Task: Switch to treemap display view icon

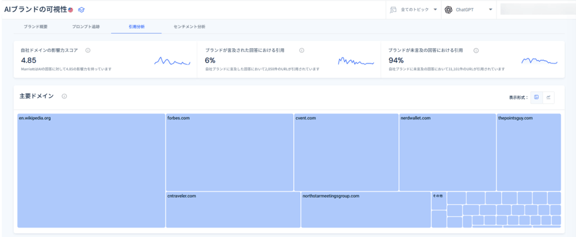Action: point(536,97)
